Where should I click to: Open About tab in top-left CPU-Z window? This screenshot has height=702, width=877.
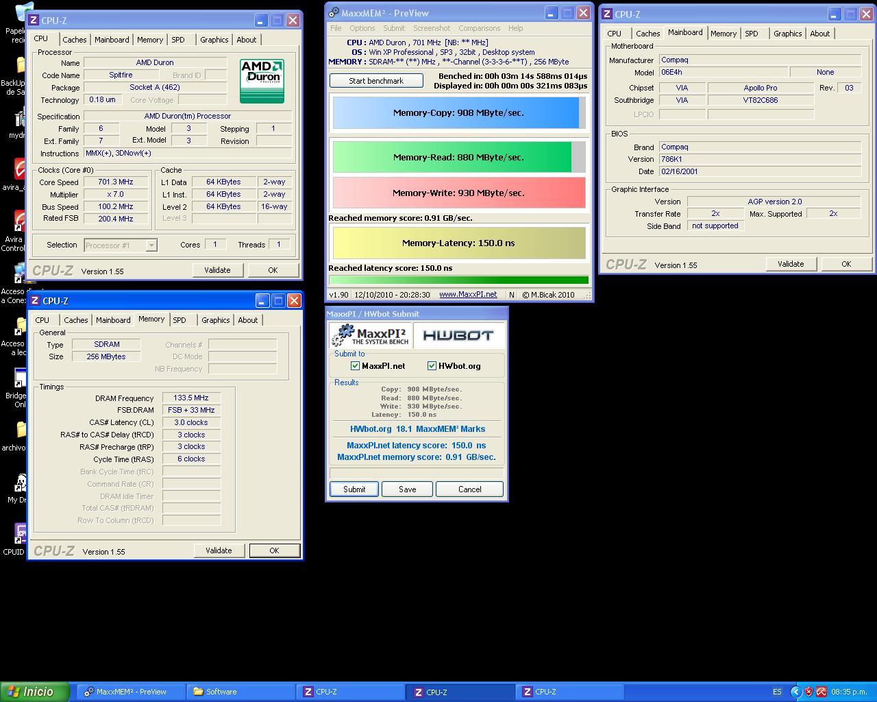point(247,40)
